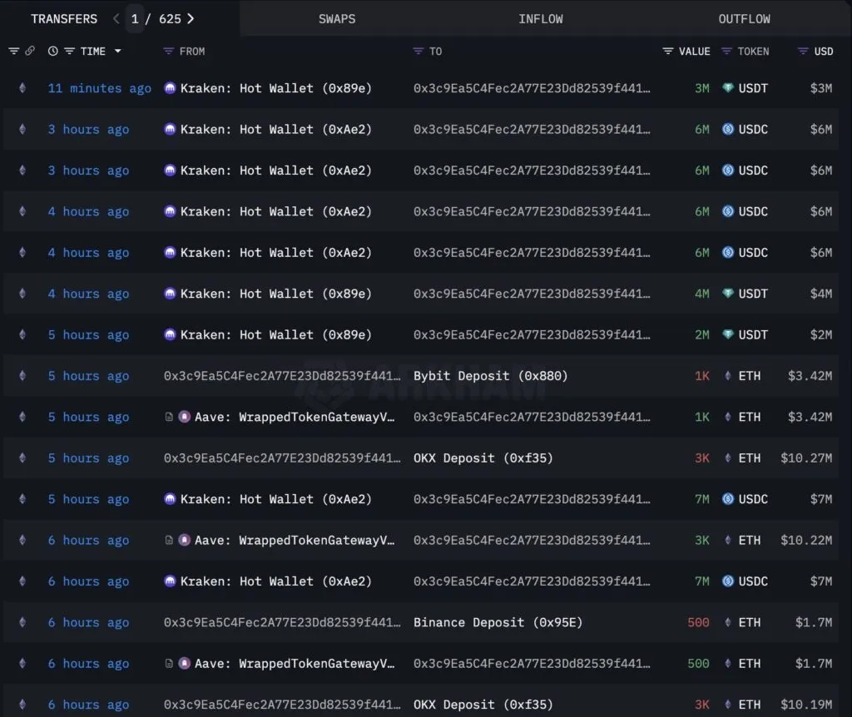Switch to the INFLOW tab
This screenshot has width=852, height=717.
coord(541,19)
